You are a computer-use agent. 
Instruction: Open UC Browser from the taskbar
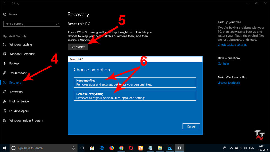(141, 148)
